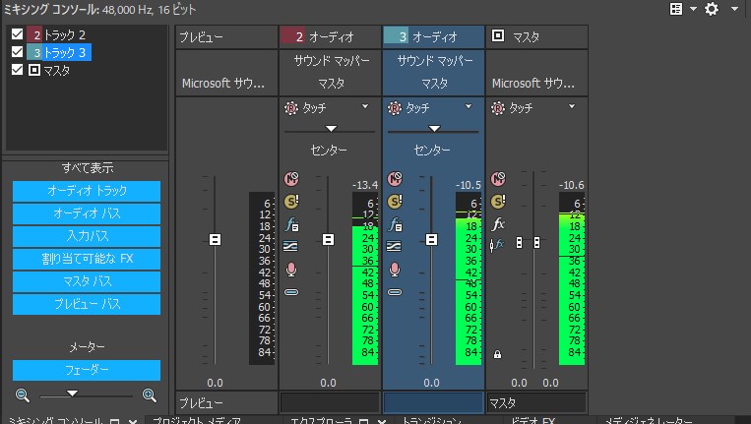
Task: Arm track 3 for recording
Action: [x=395, y=270]
